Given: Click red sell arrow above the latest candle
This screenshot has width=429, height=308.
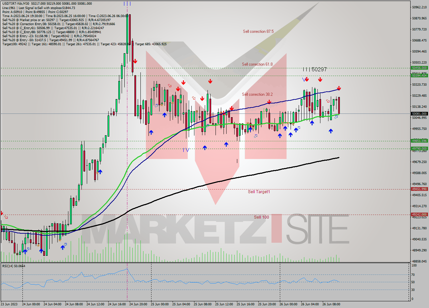Looking at the screenshot, I should point(339,88).
